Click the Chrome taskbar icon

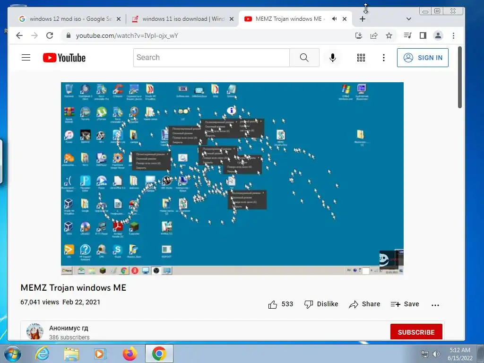point(159,354)
